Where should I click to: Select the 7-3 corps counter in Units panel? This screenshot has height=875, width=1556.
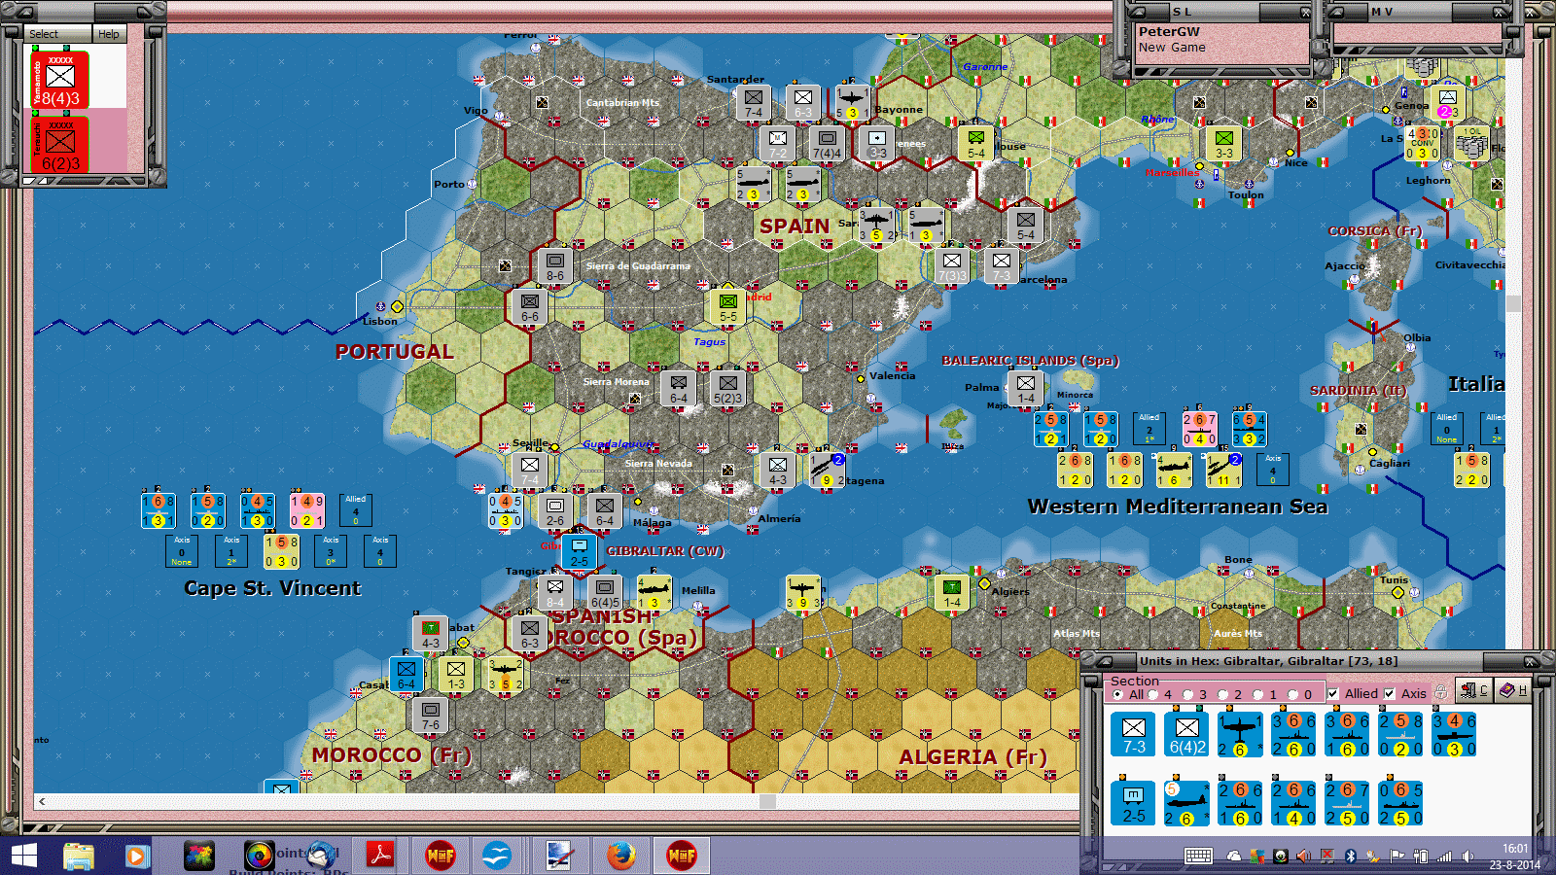click(1131, 733)
